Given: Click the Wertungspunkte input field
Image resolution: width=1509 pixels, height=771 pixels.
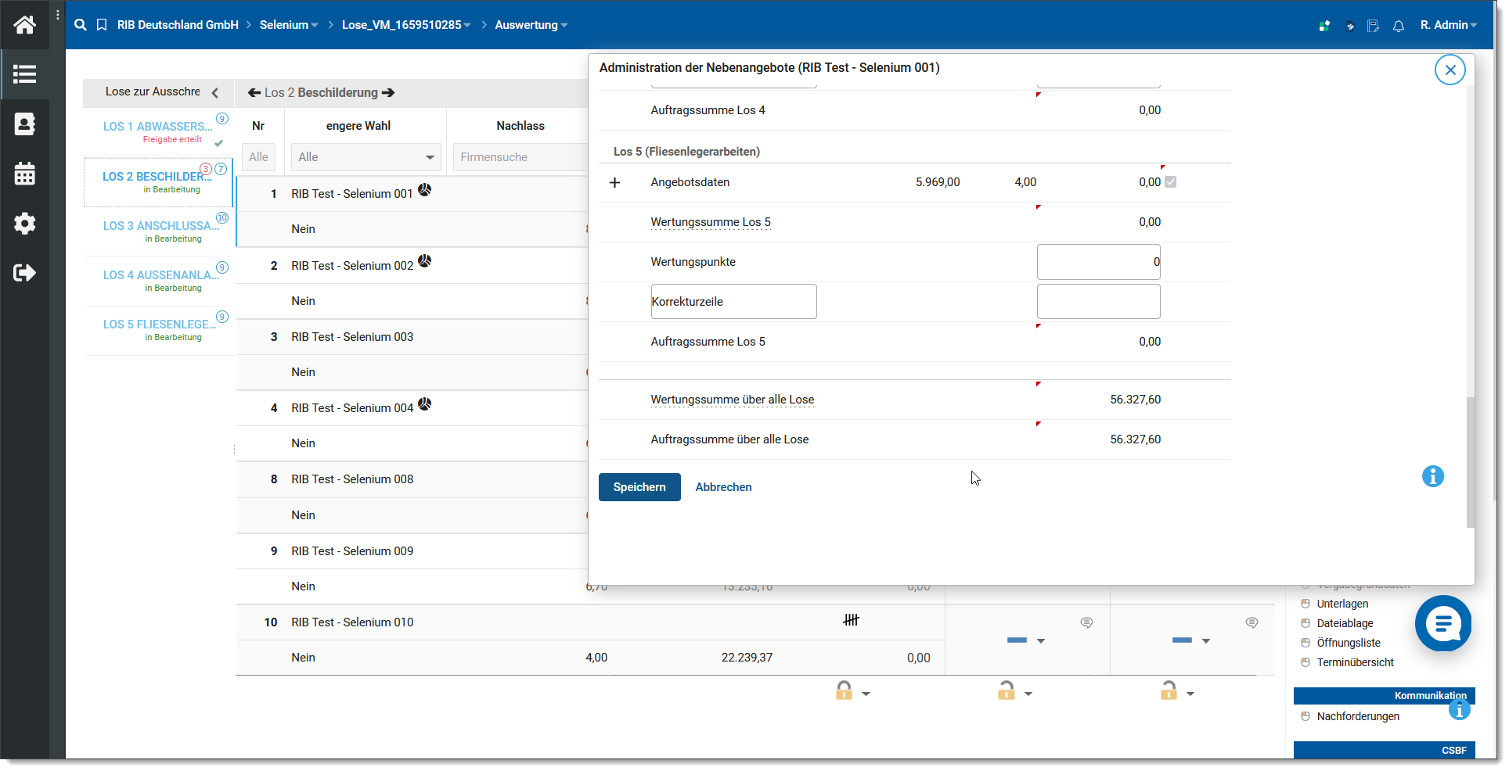Looking at the screenshot, I should tap(1097, 262).
